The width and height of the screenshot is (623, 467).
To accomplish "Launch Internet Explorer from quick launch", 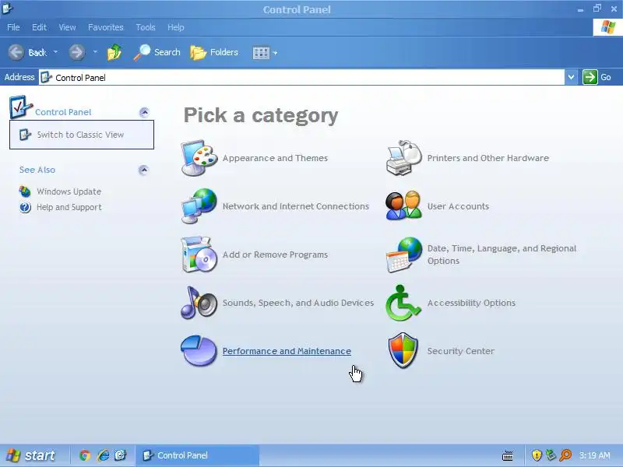I will coord(103,455).
